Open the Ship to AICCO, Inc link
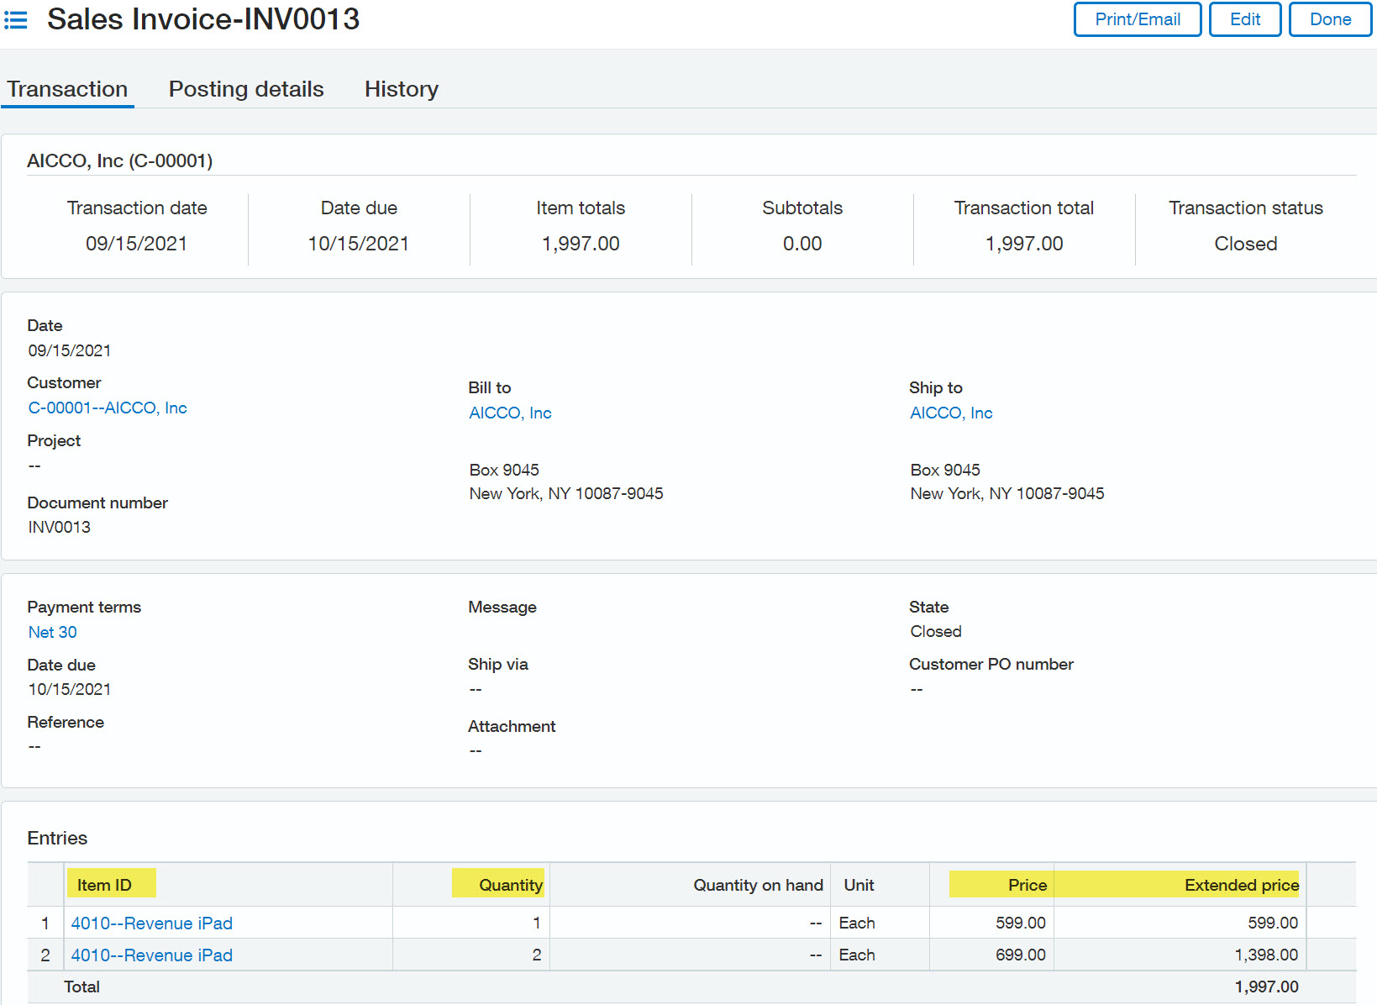Viewport: 1377px width, 1005px height. click(x=951, y=413)
